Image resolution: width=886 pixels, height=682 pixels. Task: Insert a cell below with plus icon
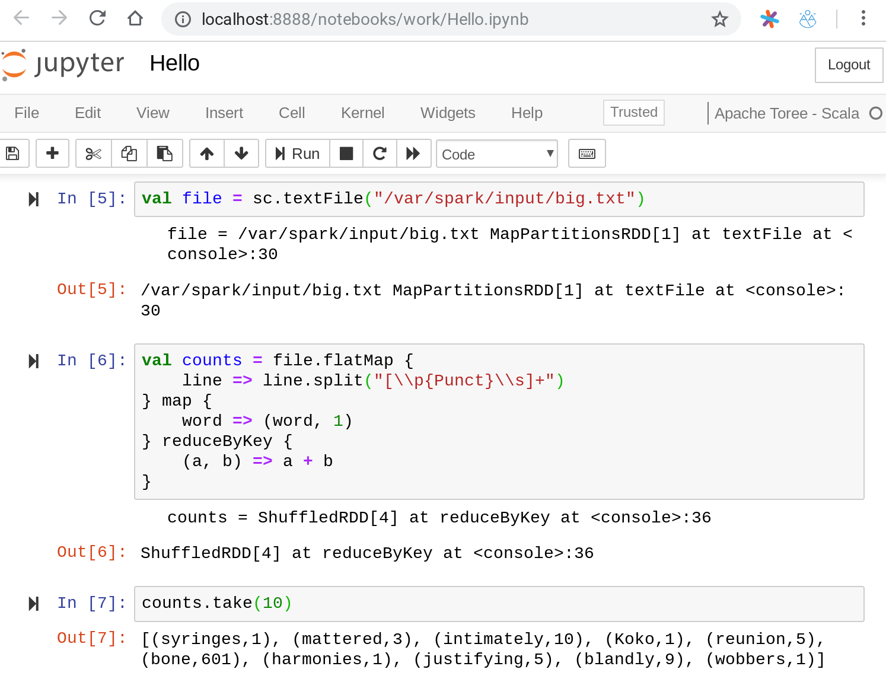coord(52,154)
